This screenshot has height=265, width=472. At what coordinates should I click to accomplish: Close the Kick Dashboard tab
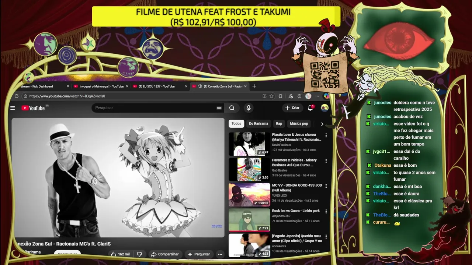coord(68,86)
